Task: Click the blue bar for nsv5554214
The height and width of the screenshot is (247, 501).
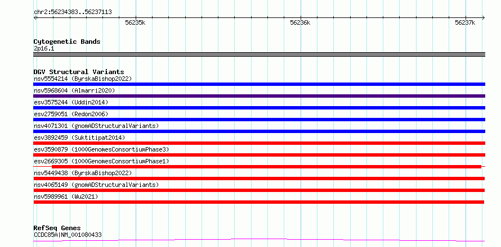Action: tap(259, 84)
